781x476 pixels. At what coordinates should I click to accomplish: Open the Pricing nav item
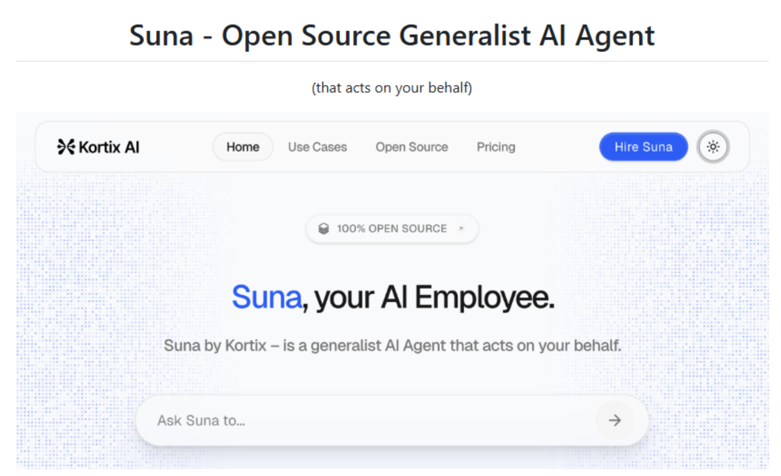point(495,147)
